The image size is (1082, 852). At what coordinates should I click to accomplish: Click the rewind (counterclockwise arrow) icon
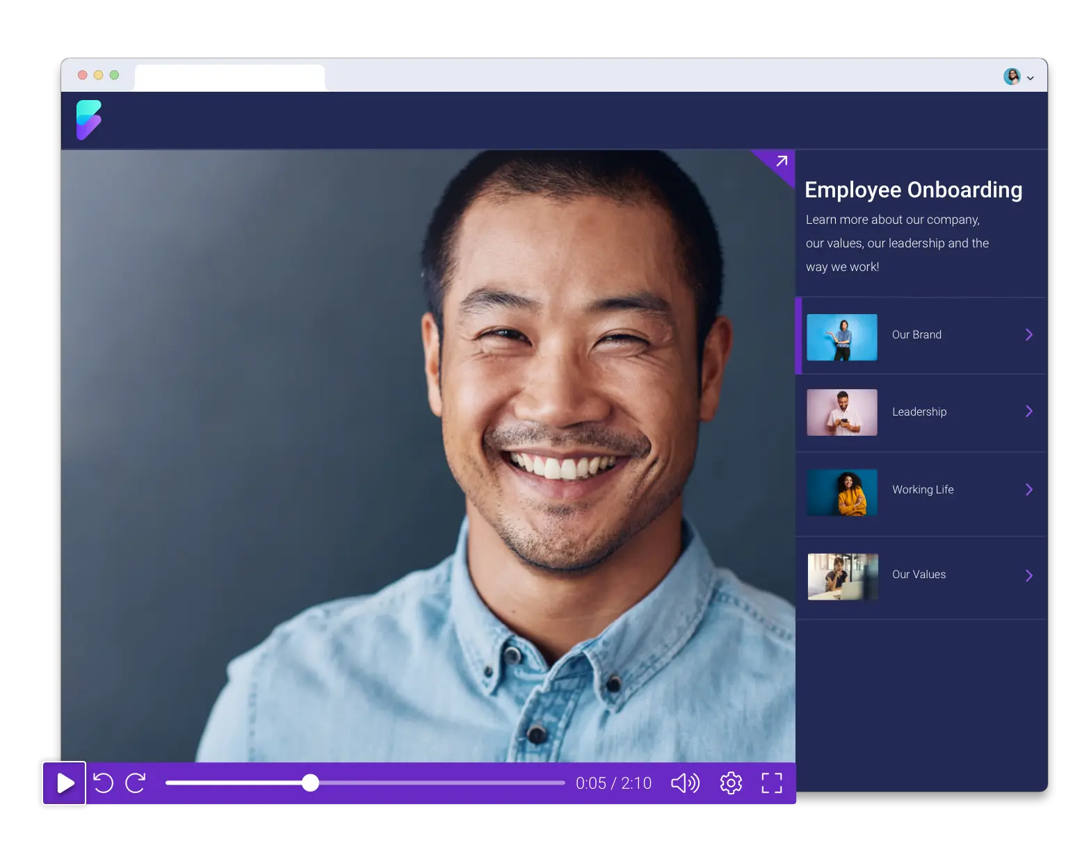click(x=103, y=783)
